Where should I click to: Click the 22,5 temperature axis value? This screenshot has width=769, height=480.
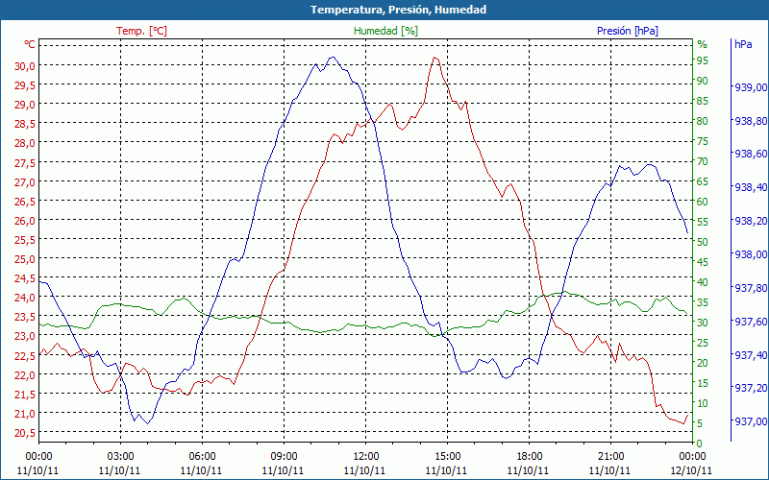tap(25, 355)
